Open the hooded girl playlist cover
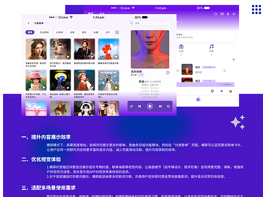The image size is (263, 197). 84,108
